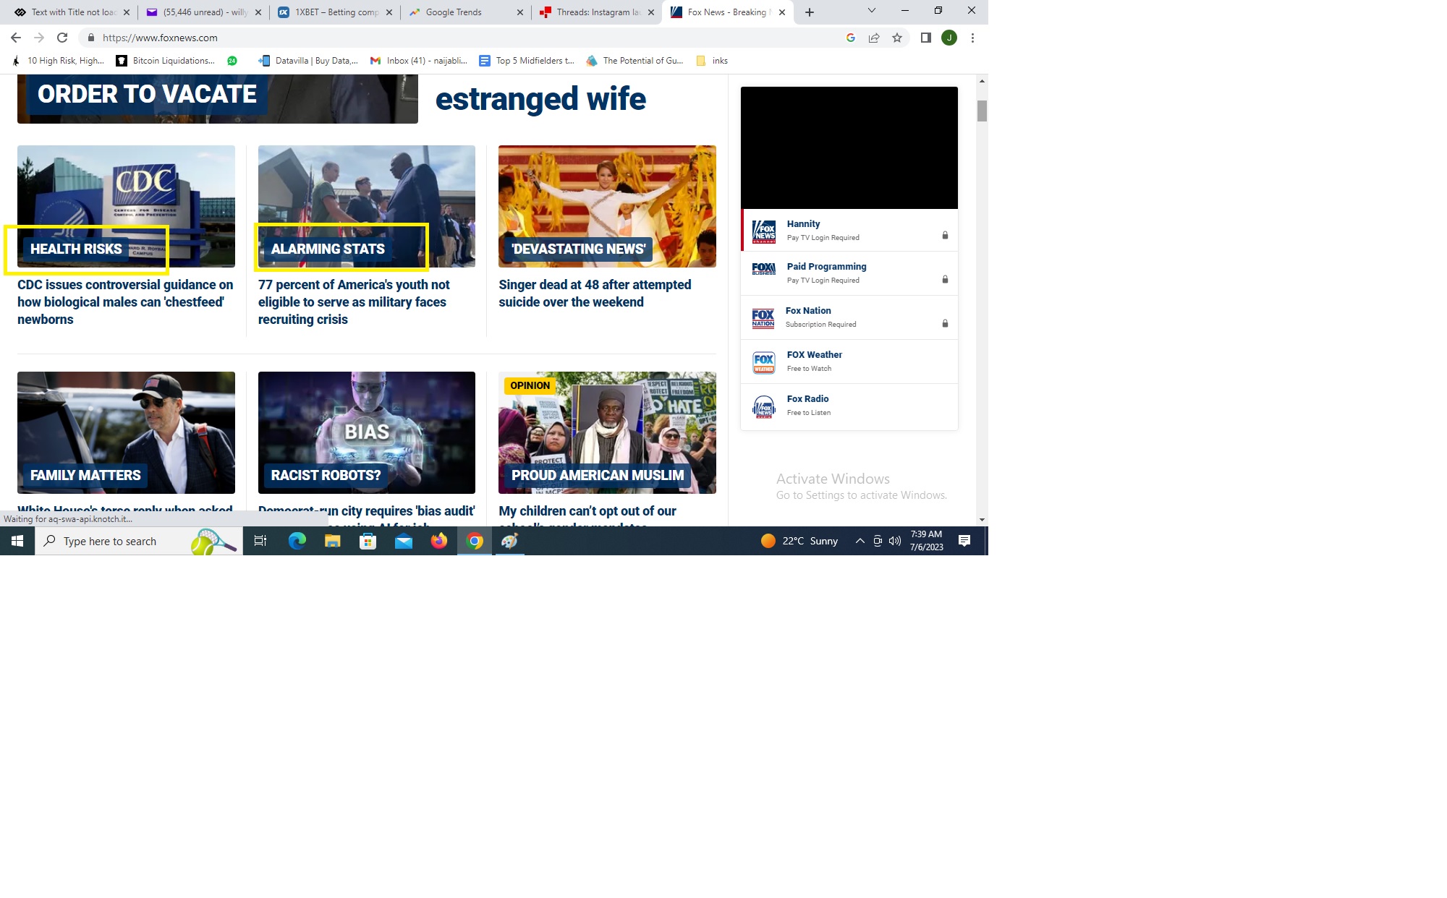
Task: View site info via the padlock icon
Action: click(x=91, y=38)
